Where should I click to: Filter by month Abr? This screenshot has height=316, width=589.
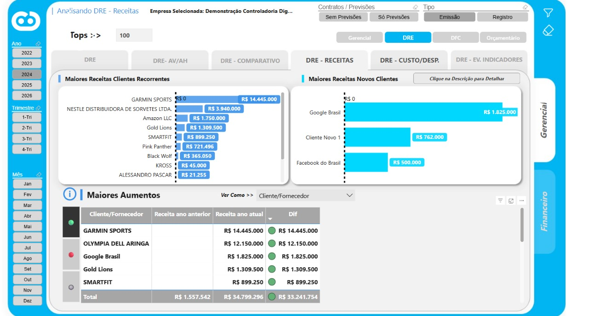pos(28,216)
